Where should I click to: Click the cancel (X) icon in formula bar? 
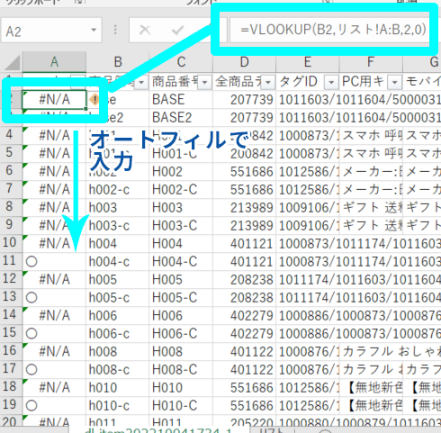point(145,30)
